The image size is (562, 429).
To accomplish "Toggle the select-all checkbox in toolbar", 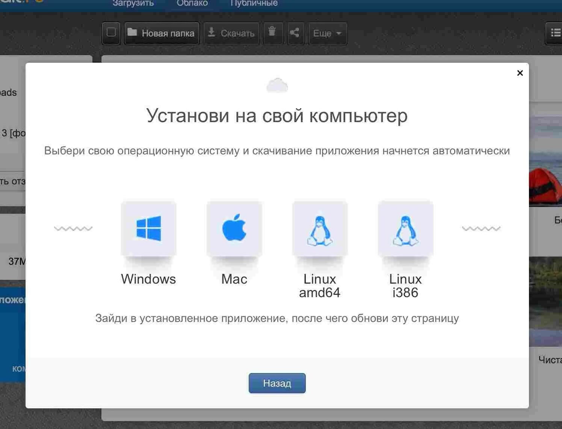I will point(111,33).
